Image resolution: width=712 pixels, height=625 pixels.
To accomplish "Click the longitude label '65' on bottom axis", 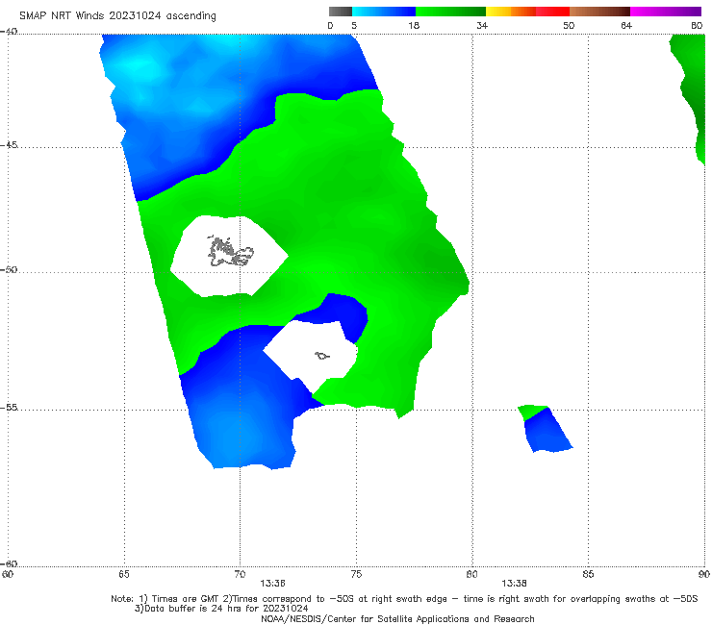I will (x=124, y=574).
